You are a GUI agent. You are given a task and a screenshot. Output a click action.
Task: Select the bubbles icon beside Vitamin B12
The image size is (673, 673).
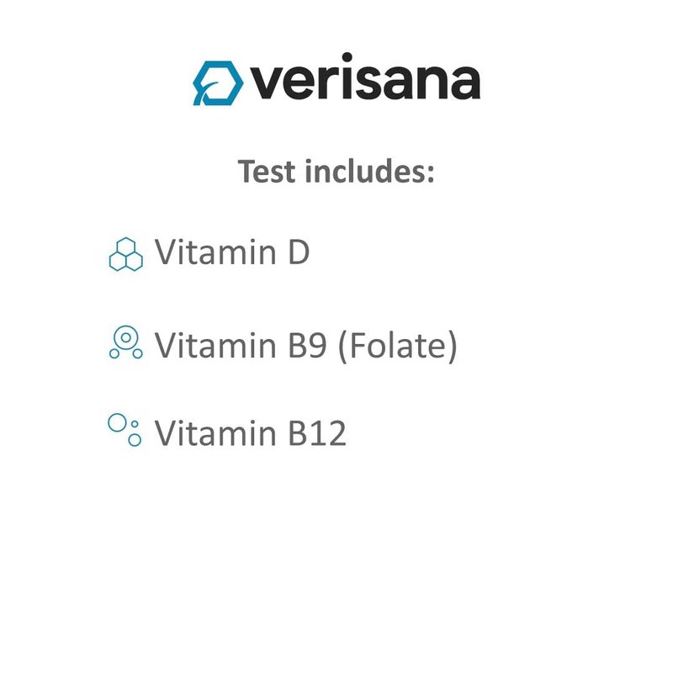tap(125, 430)
